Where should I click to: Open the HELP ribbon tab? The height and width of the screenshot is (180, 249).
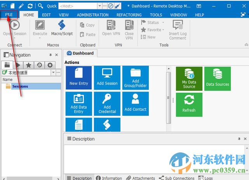(x=199, y=15)
